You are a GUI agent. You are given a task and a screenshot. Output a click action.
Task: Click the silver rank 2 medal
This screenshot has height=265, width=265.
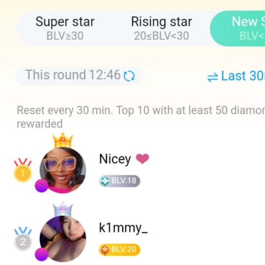click(23, 238)
